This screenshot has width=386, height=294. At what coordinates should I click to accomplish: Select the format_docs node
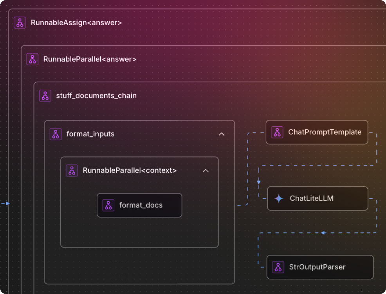(140, 205)
